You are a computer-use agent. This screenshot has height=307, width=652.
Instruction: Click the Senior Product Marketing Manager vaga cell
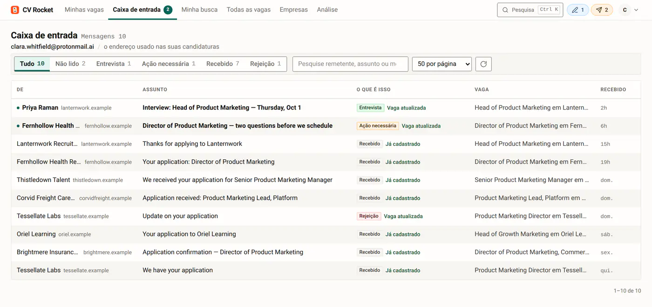click(532, 180)
